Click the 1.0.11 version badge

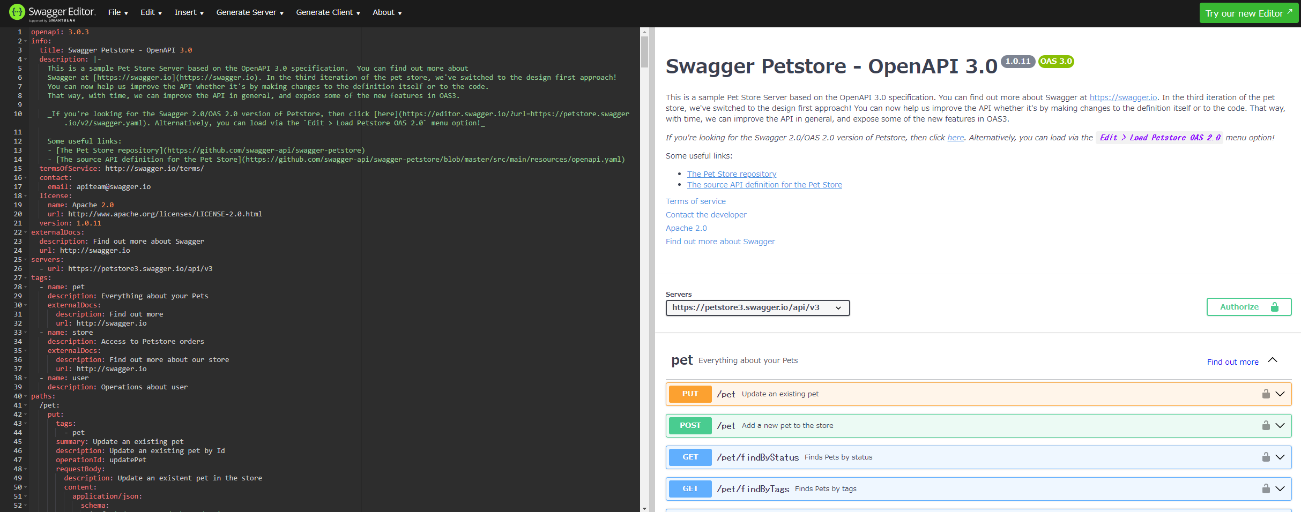pos(1017,61)
